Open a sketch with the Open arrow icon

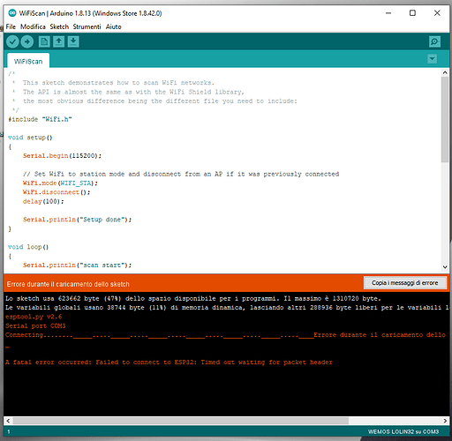coord(59,41)
